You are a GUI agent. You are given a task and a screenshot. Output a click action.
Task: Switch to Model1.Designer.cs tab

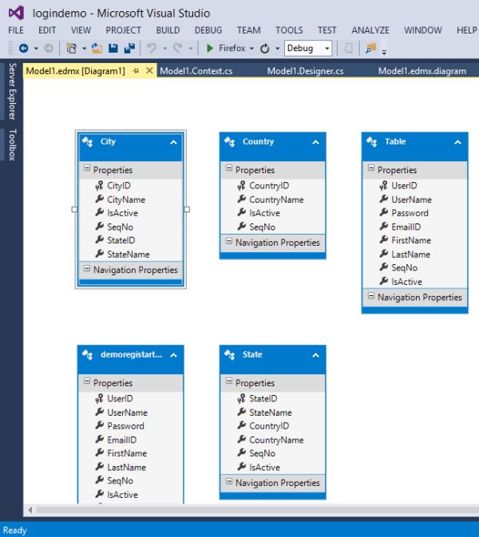coord(305,71)
